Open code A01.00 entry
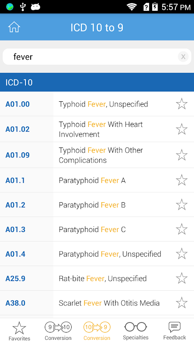The height and width of the screenshot is (345, 194). coord(97,104)
